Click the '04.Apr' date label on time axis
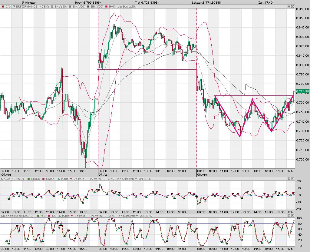Image resolution: width=310 pixels, height=252 pixels. 6,175
